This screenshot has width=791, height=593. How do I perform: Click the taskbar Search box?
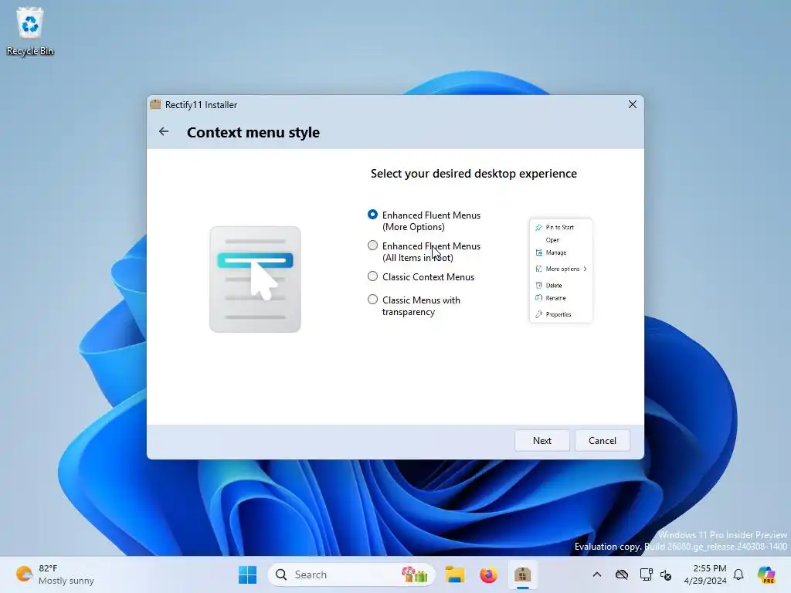point(351,574)
